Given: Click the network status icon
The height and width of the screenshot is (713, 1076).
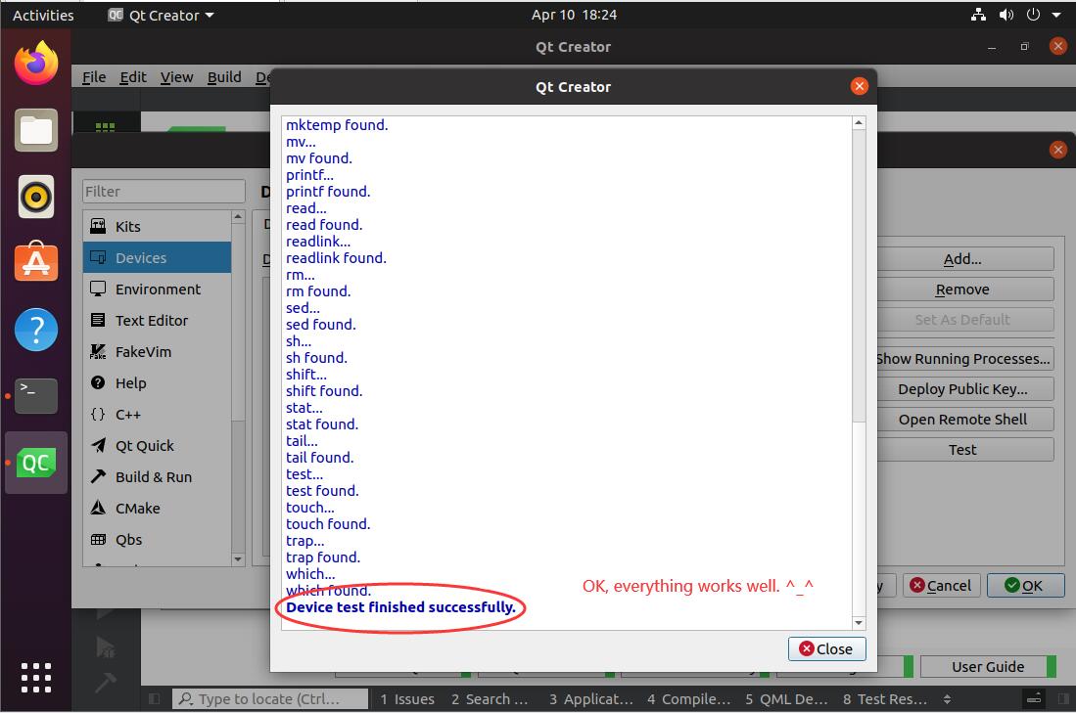Looking at the screenshot, I should [978, 15].
